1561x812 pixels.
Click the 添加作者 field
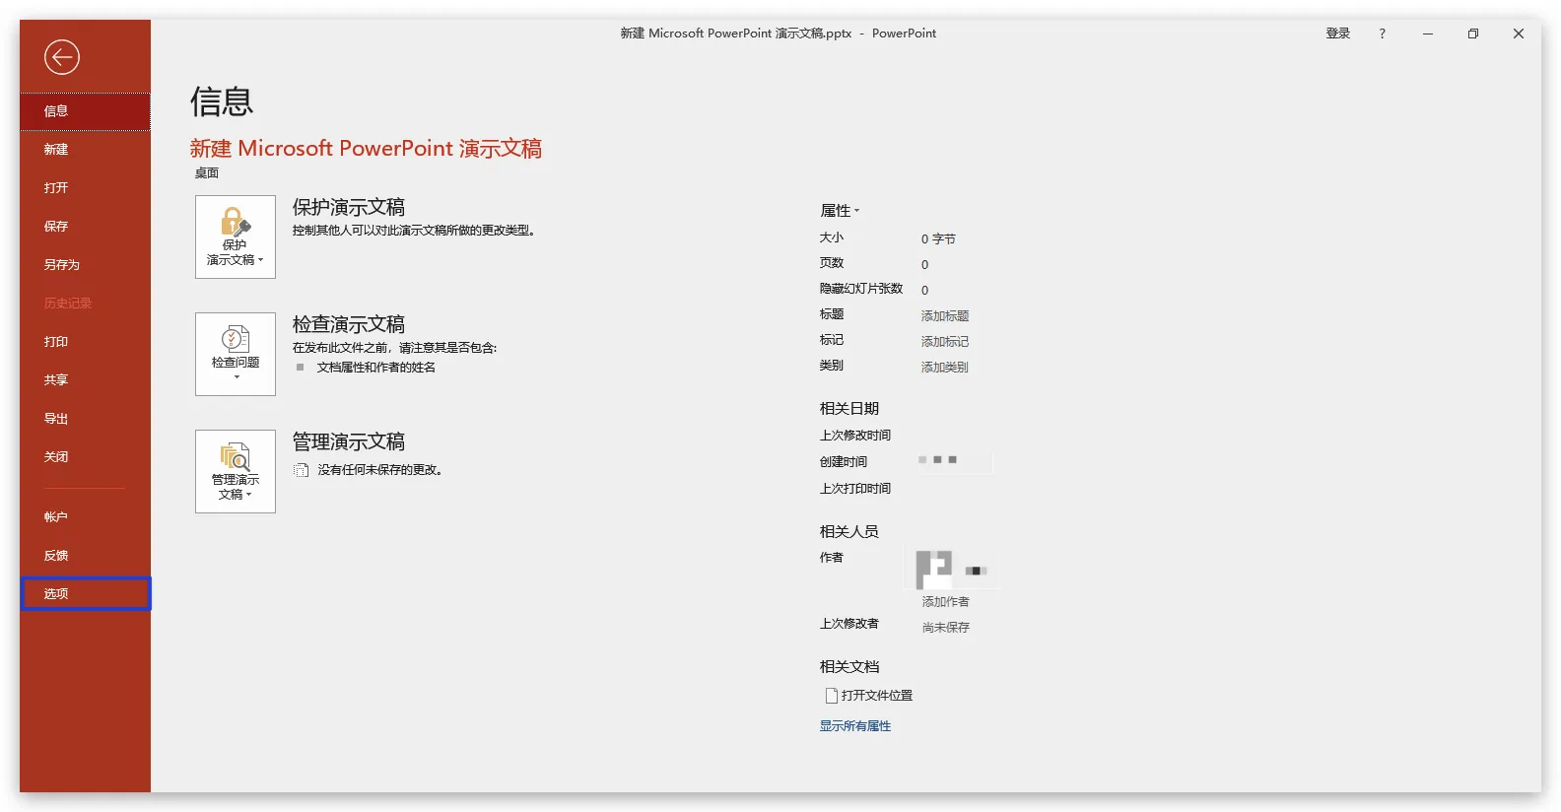click(945, 602)
